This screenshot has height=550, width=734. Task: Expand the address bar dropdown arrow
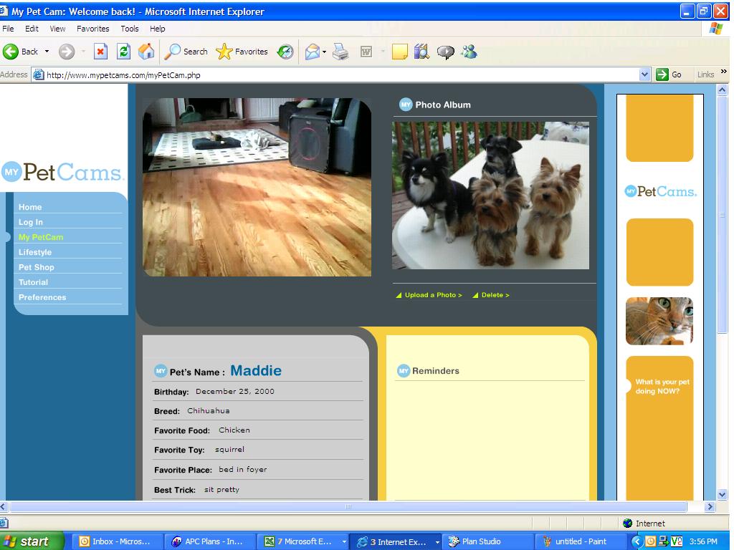coord(644,74)
